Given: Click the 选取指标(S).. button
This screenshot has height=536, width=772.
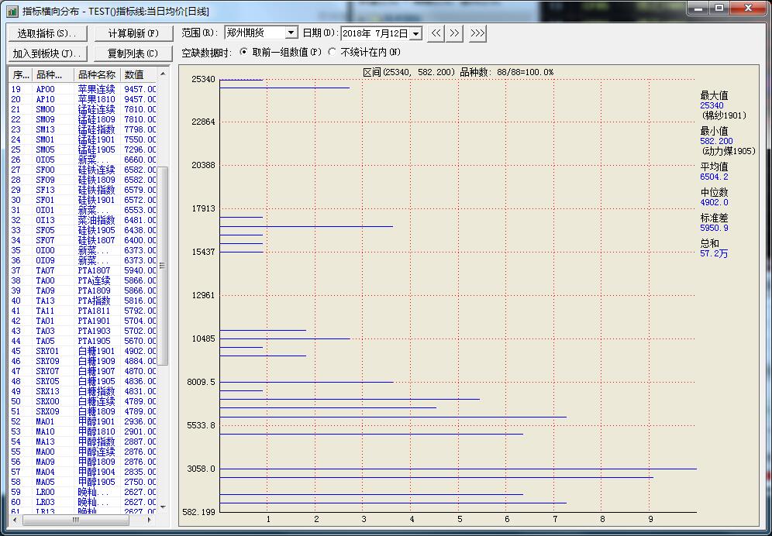Looking at the screenshot, I should pos(48,33).
